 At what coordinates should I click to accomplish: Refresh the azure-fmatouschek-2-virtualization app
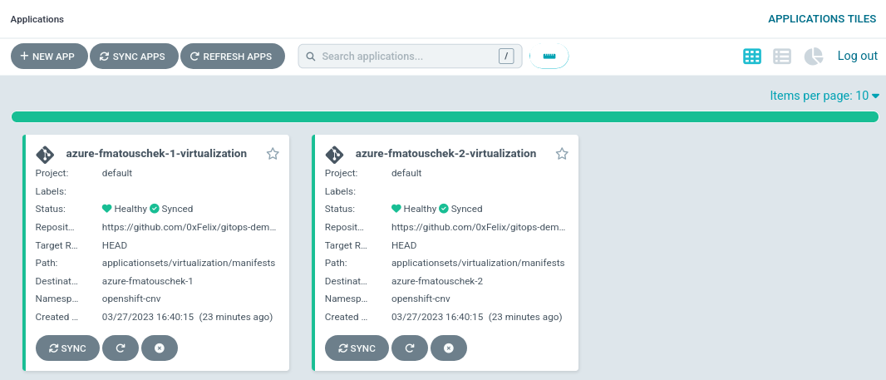pos(410,348)
